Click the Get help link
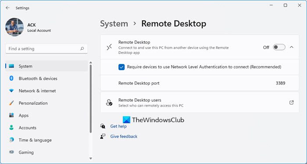The width and height of the screenshot is (307, 164). tap(118, 126)
